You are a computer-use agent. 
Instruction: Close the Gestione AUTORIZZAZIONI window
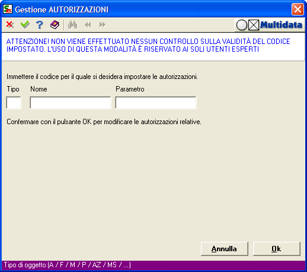click(x=298, y=9)
